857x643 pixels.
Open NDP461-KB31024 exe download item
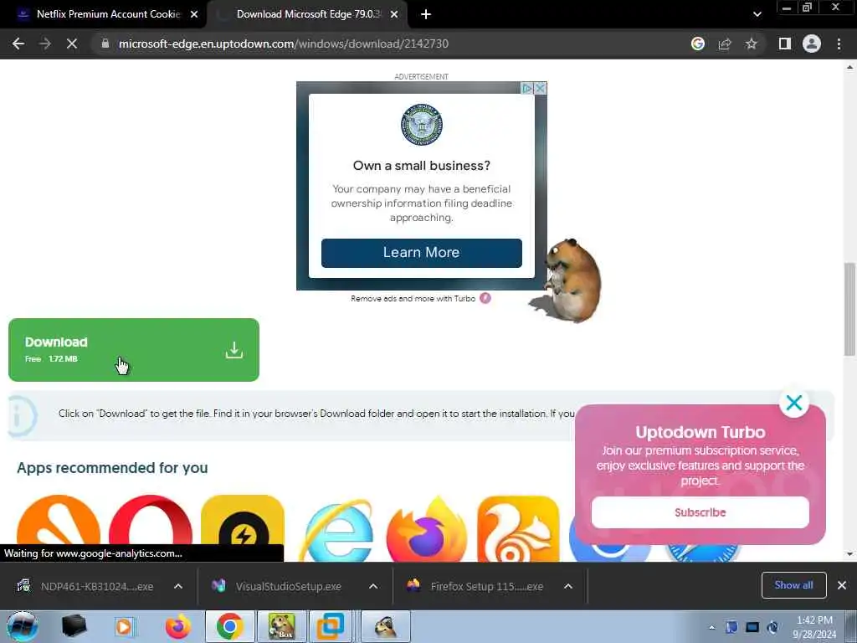click(x=85, y=586)
